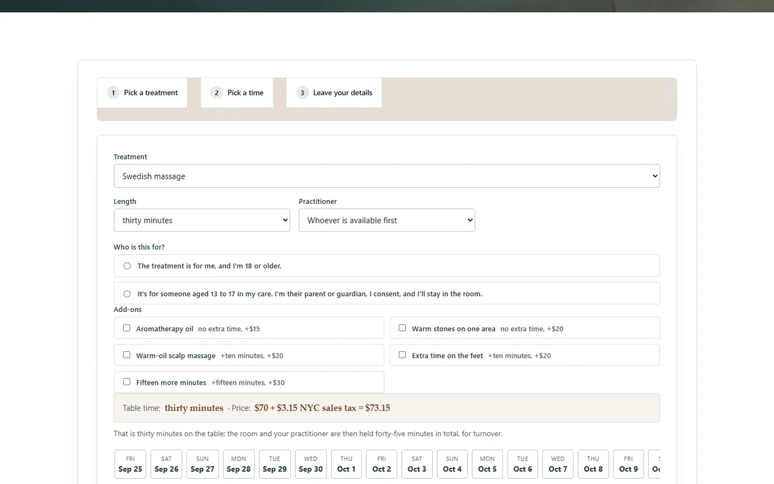Image resolution: width=774 pixels, height=484 pixels.
Task: Select Sun Sep 27 in the date strip
Action: 203,465
